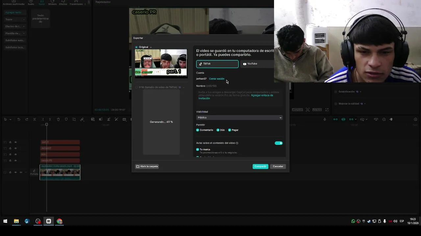Lock the 'part 1' text track

coord(10,142)
